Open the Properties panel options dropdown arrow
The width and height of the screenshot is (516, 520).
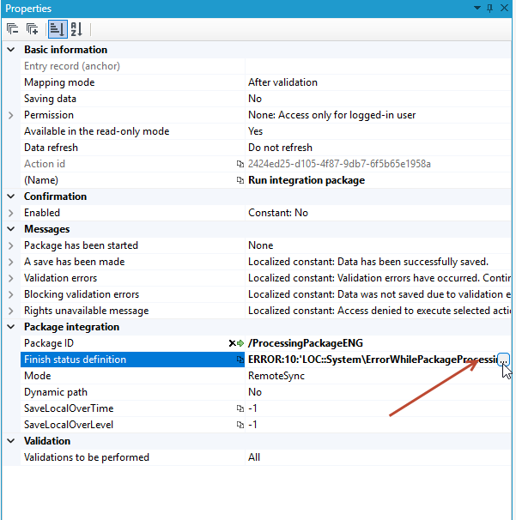coord(477,8)
